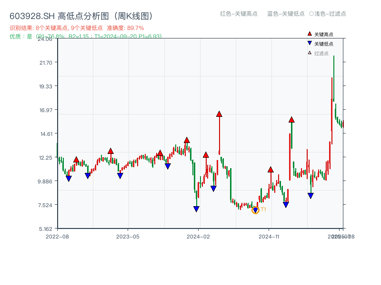
Task: Click the blue 关键低点 legend triangle icon
Action: tap(310, 43)
